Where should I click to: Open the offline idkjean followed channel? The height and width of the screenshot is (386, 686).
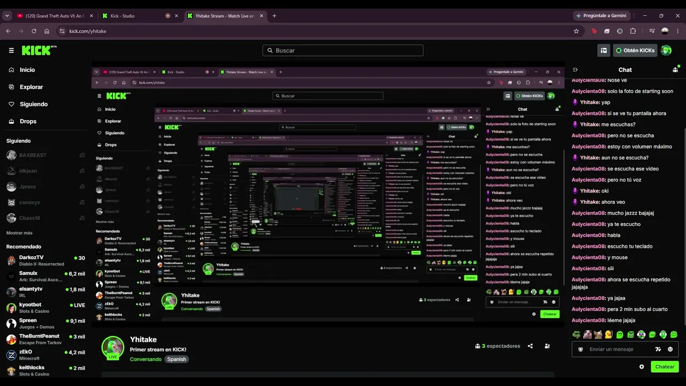tap(46, 171)
